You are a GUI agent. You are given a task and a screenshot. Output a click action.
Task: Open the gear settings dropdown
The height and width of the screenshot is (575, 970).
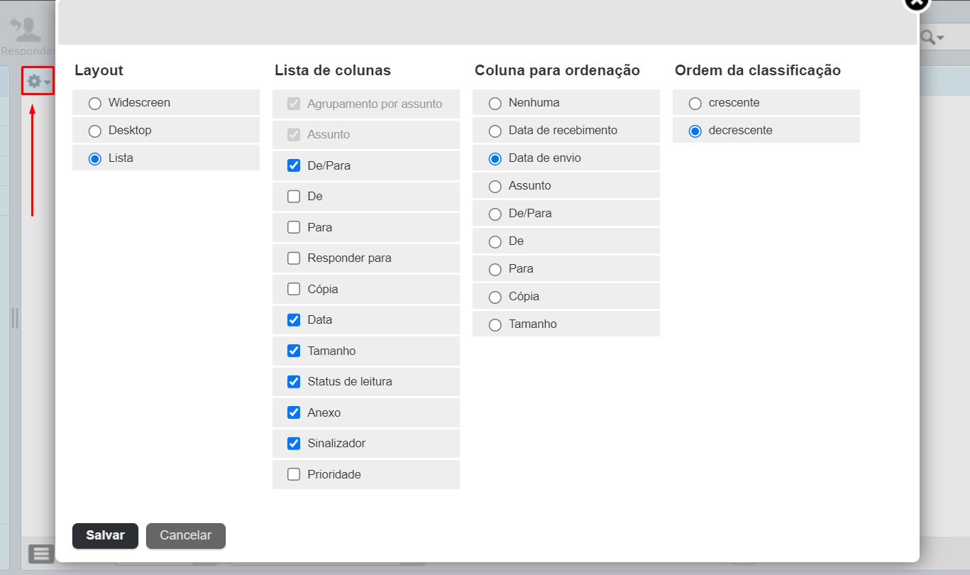click(x=38, y=82)
